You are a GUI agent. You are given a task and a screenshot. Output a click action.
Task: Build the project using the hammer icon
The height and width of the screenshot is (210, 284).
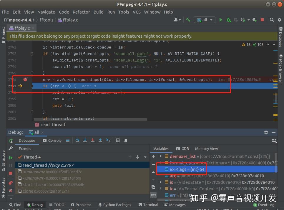coord(189,20)
